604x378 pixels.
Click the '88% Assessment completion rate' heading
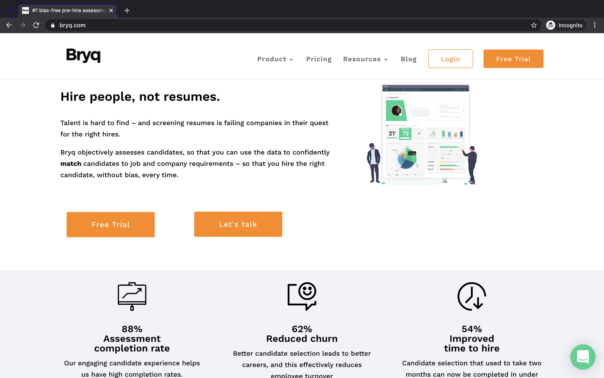click(x=132, y=339)
